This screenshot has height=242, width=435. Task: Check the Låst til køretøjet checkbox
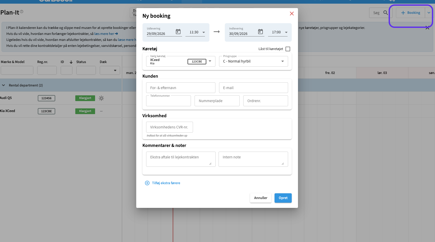tap(288, 49)
